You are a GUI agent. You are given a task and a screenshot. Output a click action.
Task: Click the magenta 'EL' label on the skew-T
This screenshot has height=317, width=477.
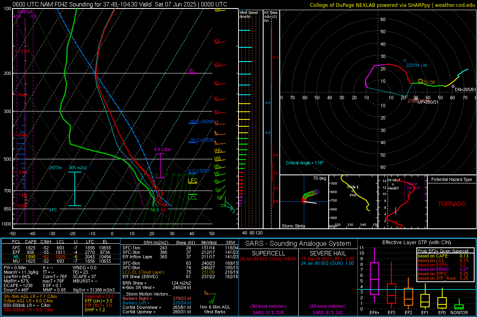point(192,71)
